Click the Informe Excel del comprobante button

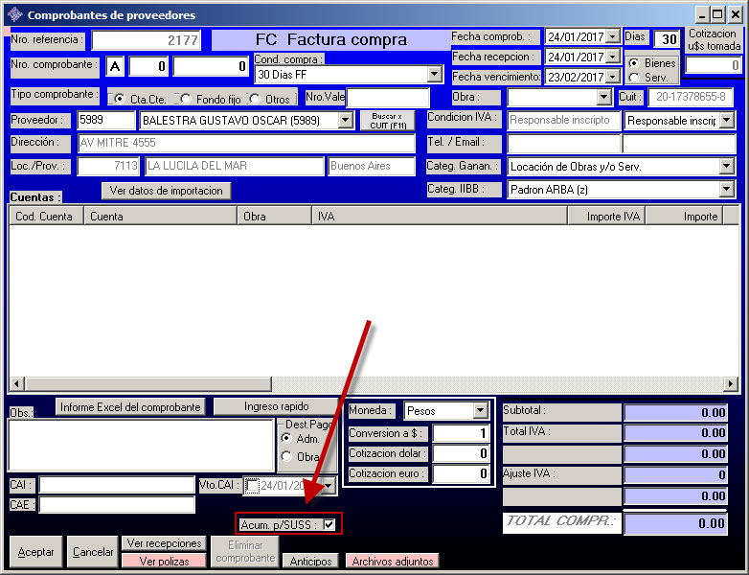[130, 407]
